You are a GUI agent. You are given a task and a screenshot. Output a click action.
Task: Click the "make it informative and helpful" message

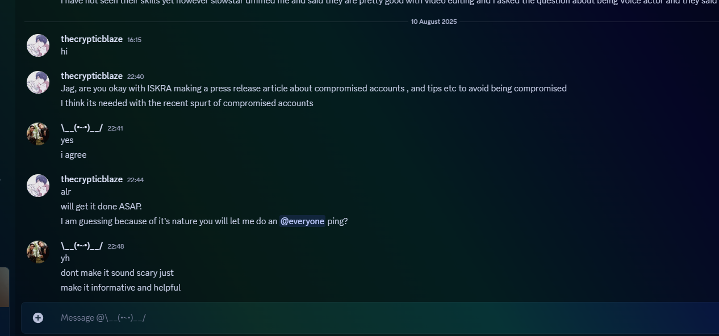[120, 288]
